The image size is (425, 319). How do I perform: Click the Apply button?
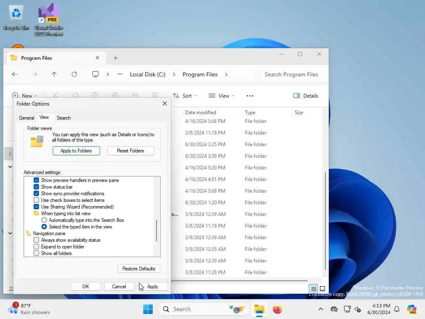(x=153, y=287)
